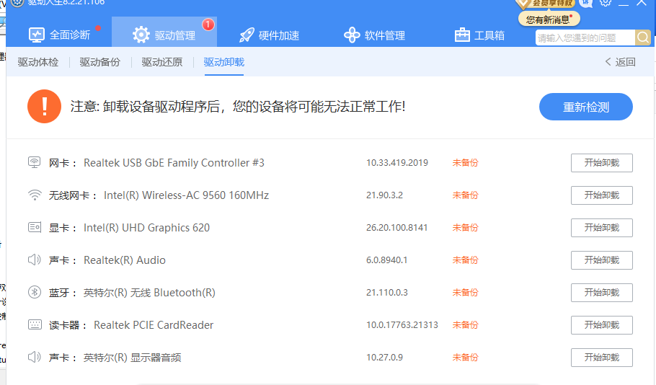The image size is (656, 385).
Task: Click version 21.90.3.2
Action: click(384, 195)
